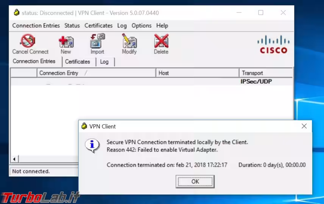Open the Status menu
Viewport: 324px width, 204px height.
tap(72, 26)
